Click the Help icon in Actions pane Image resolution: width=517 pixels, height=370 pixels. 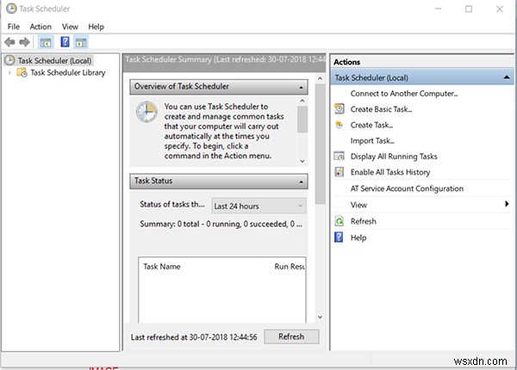(339, 237)
